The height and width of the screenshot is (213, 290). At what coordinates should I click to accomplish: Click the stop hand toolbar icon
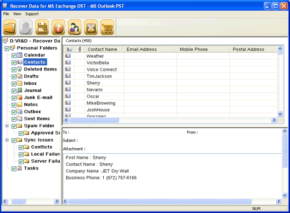[x=26, y=27]
